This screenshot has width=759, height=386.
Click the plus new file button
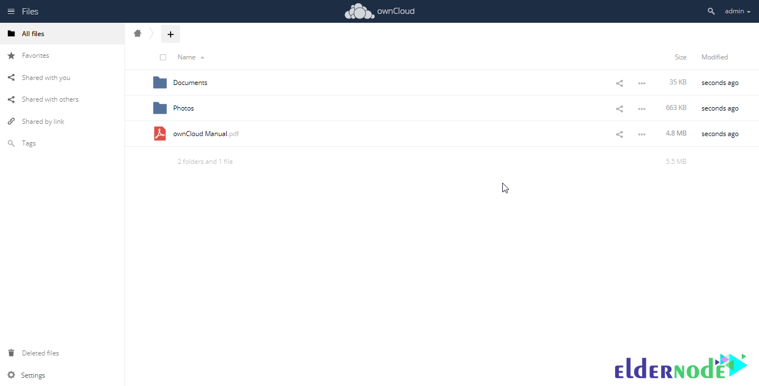tap(171, 34)
